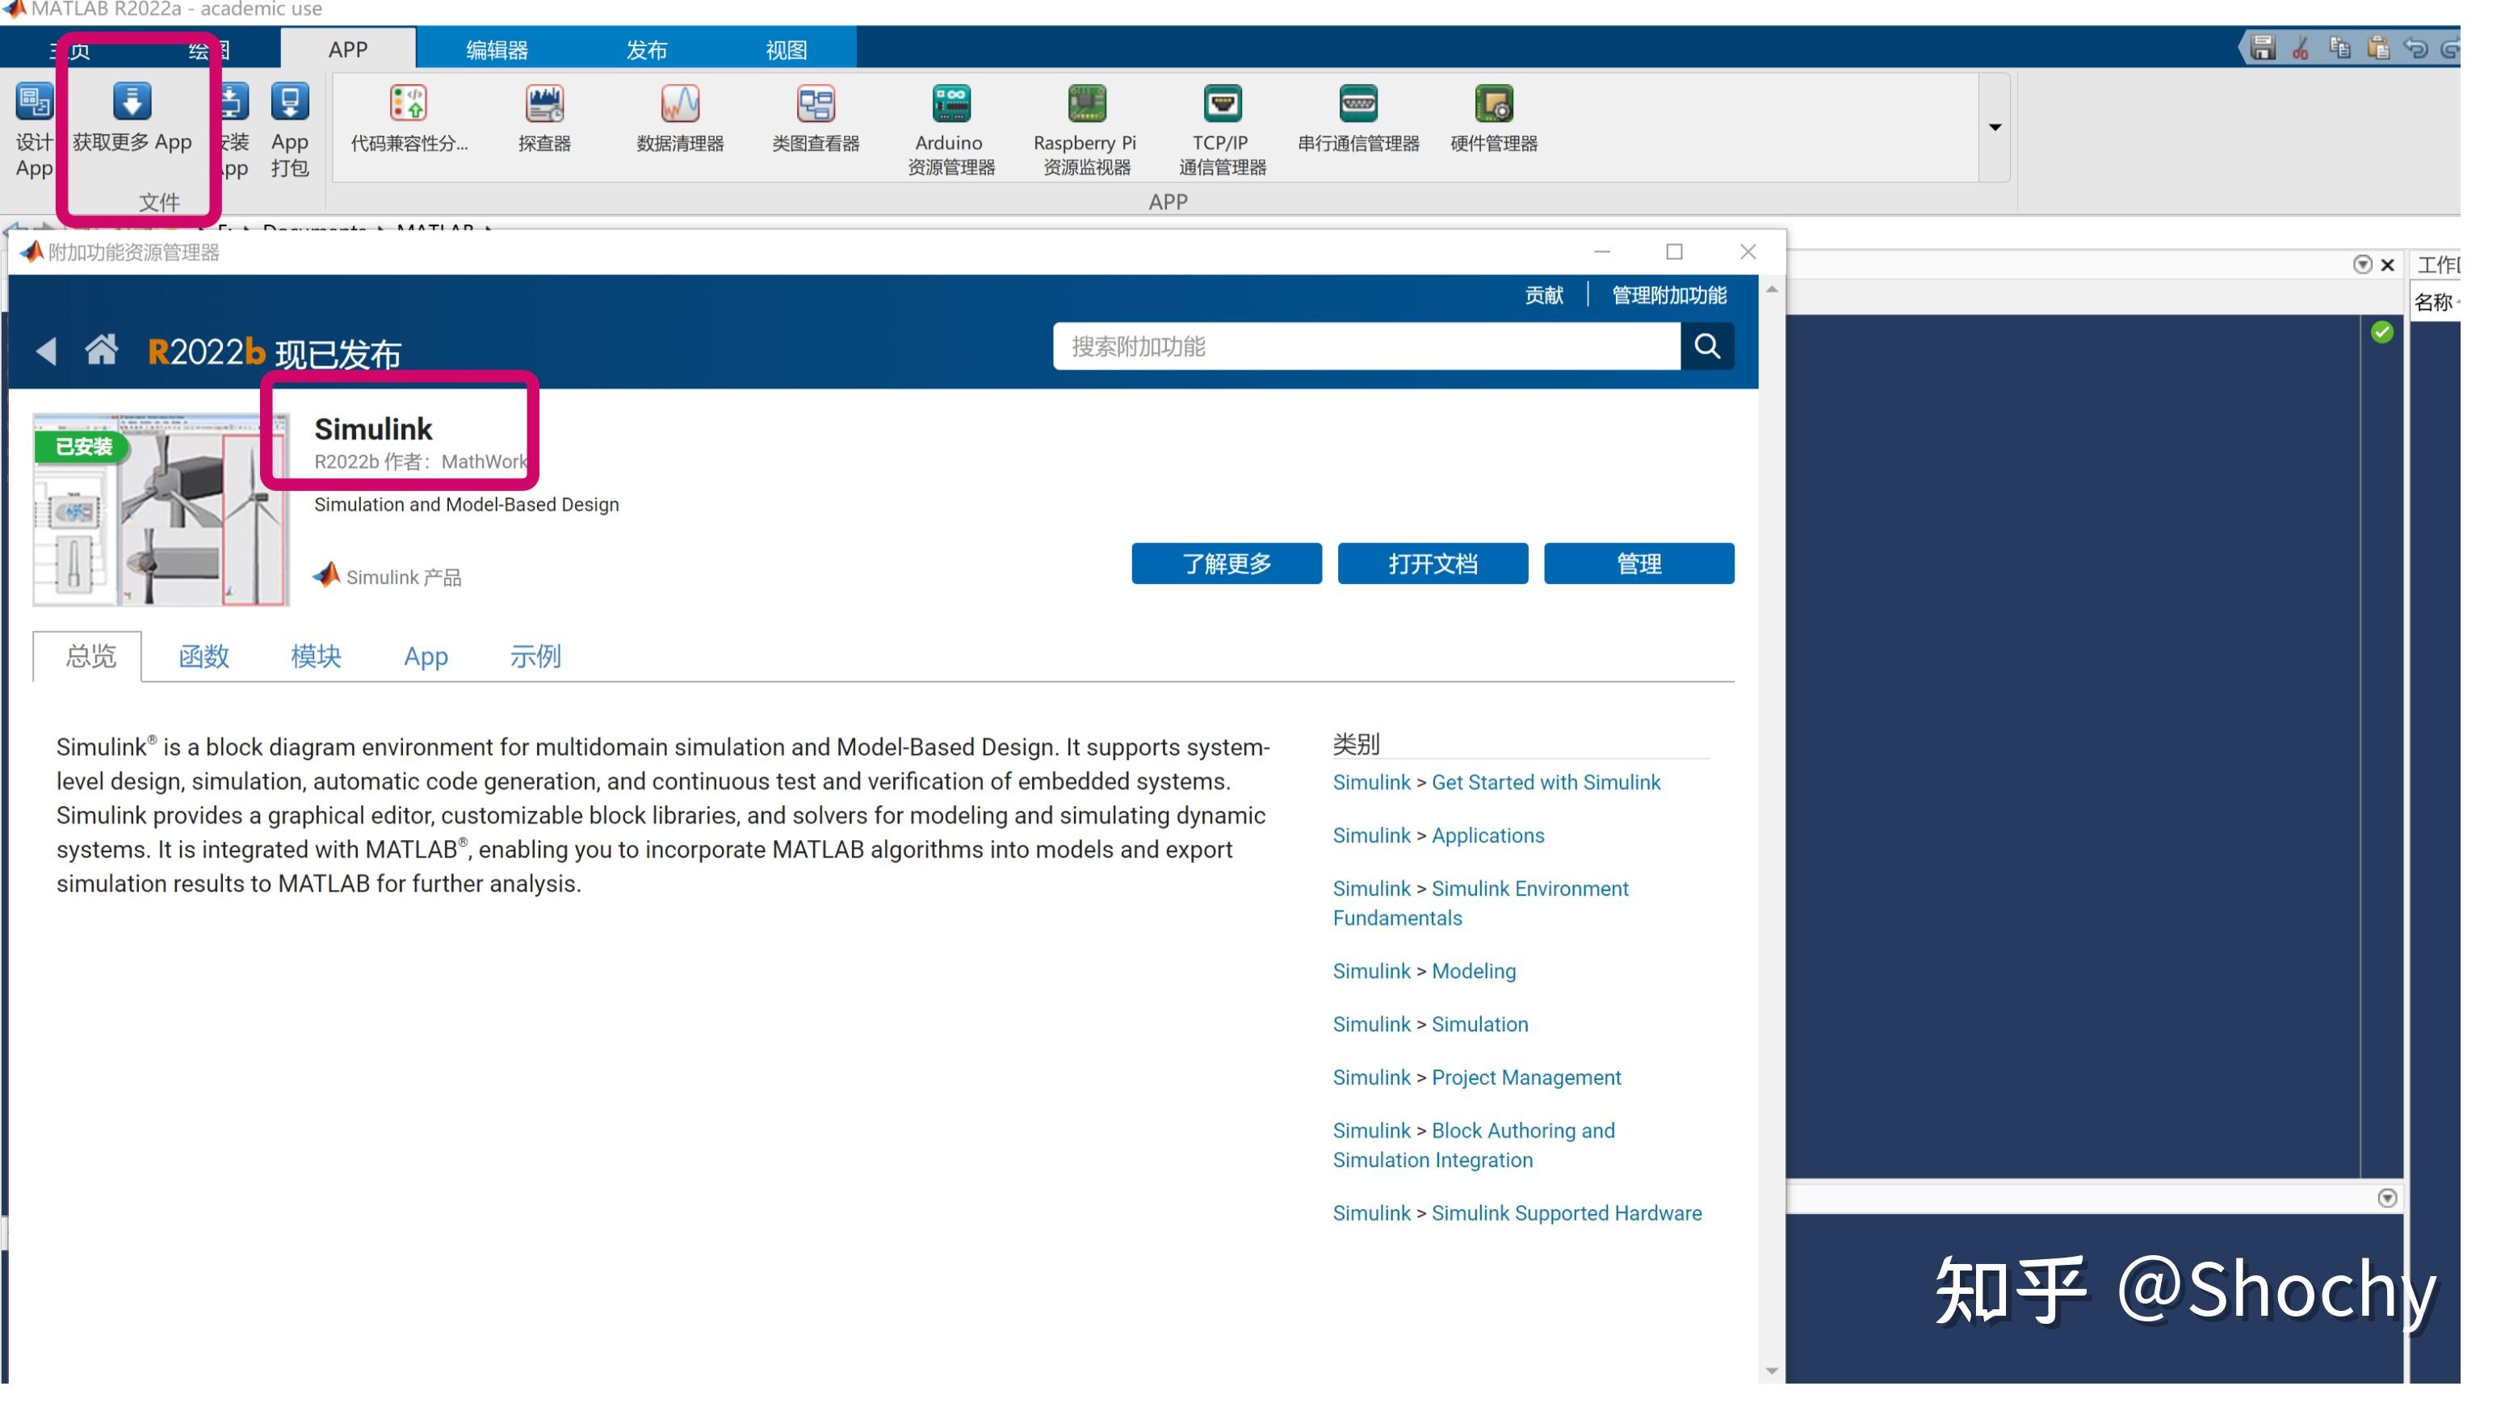Click the Get More Apps download icon
This screenshot has width=2505, height=1407.
coord(132,102)
